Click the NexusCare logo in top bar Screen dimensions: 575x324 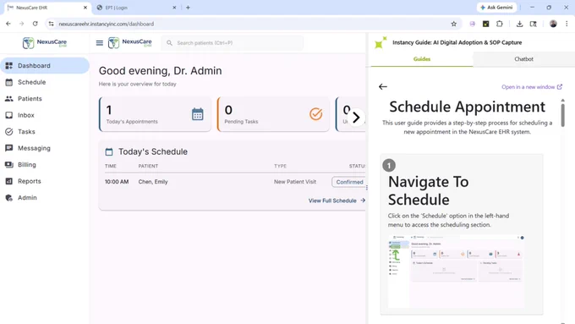[130, 43]
